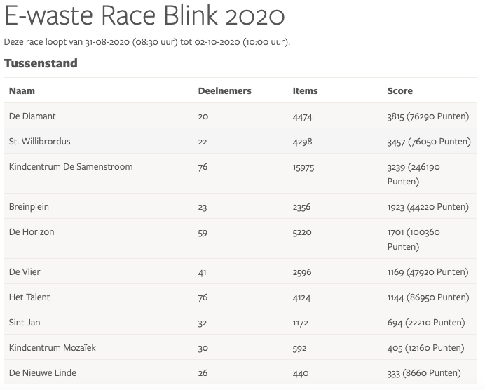Click the Sint Jan school name
The image size is (485, 390).
coord(25,323)
